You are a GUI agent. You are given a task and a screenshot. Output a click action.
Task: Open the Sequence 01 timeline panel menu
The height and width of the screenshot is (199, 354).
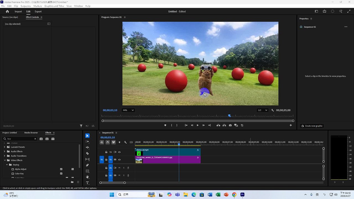[x=116, y=133]
